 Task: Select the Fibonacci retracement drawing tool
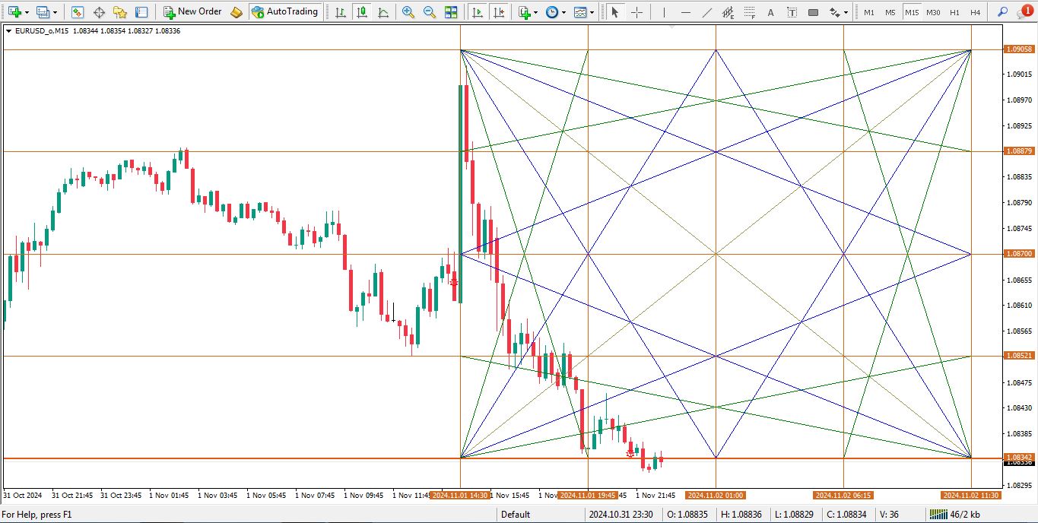click(751, 11)
